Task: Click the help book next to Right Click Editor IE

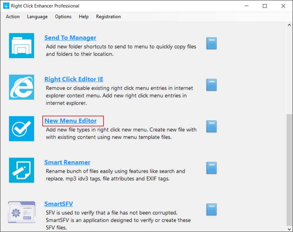Action: [x=211, y=85]
